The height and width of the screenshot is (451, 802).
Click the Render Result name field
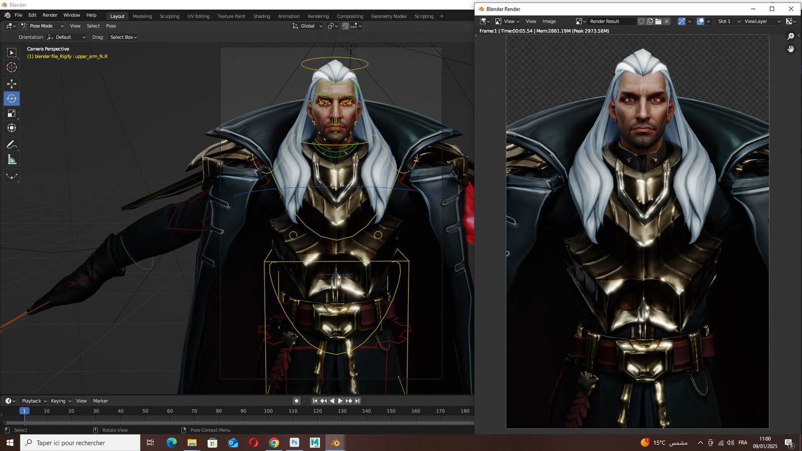tap(612, 21)
